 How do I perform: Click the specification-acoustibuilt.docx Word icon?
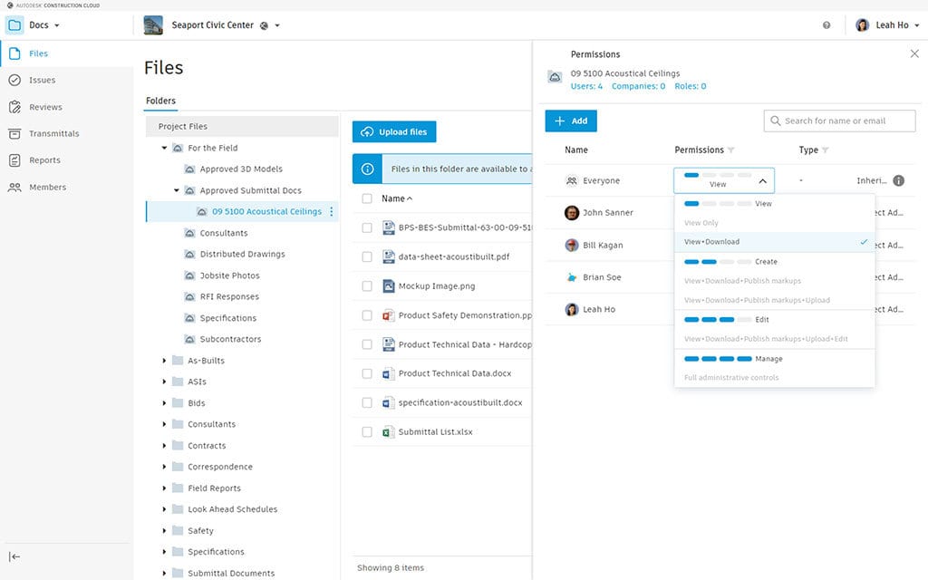[388, 402]
